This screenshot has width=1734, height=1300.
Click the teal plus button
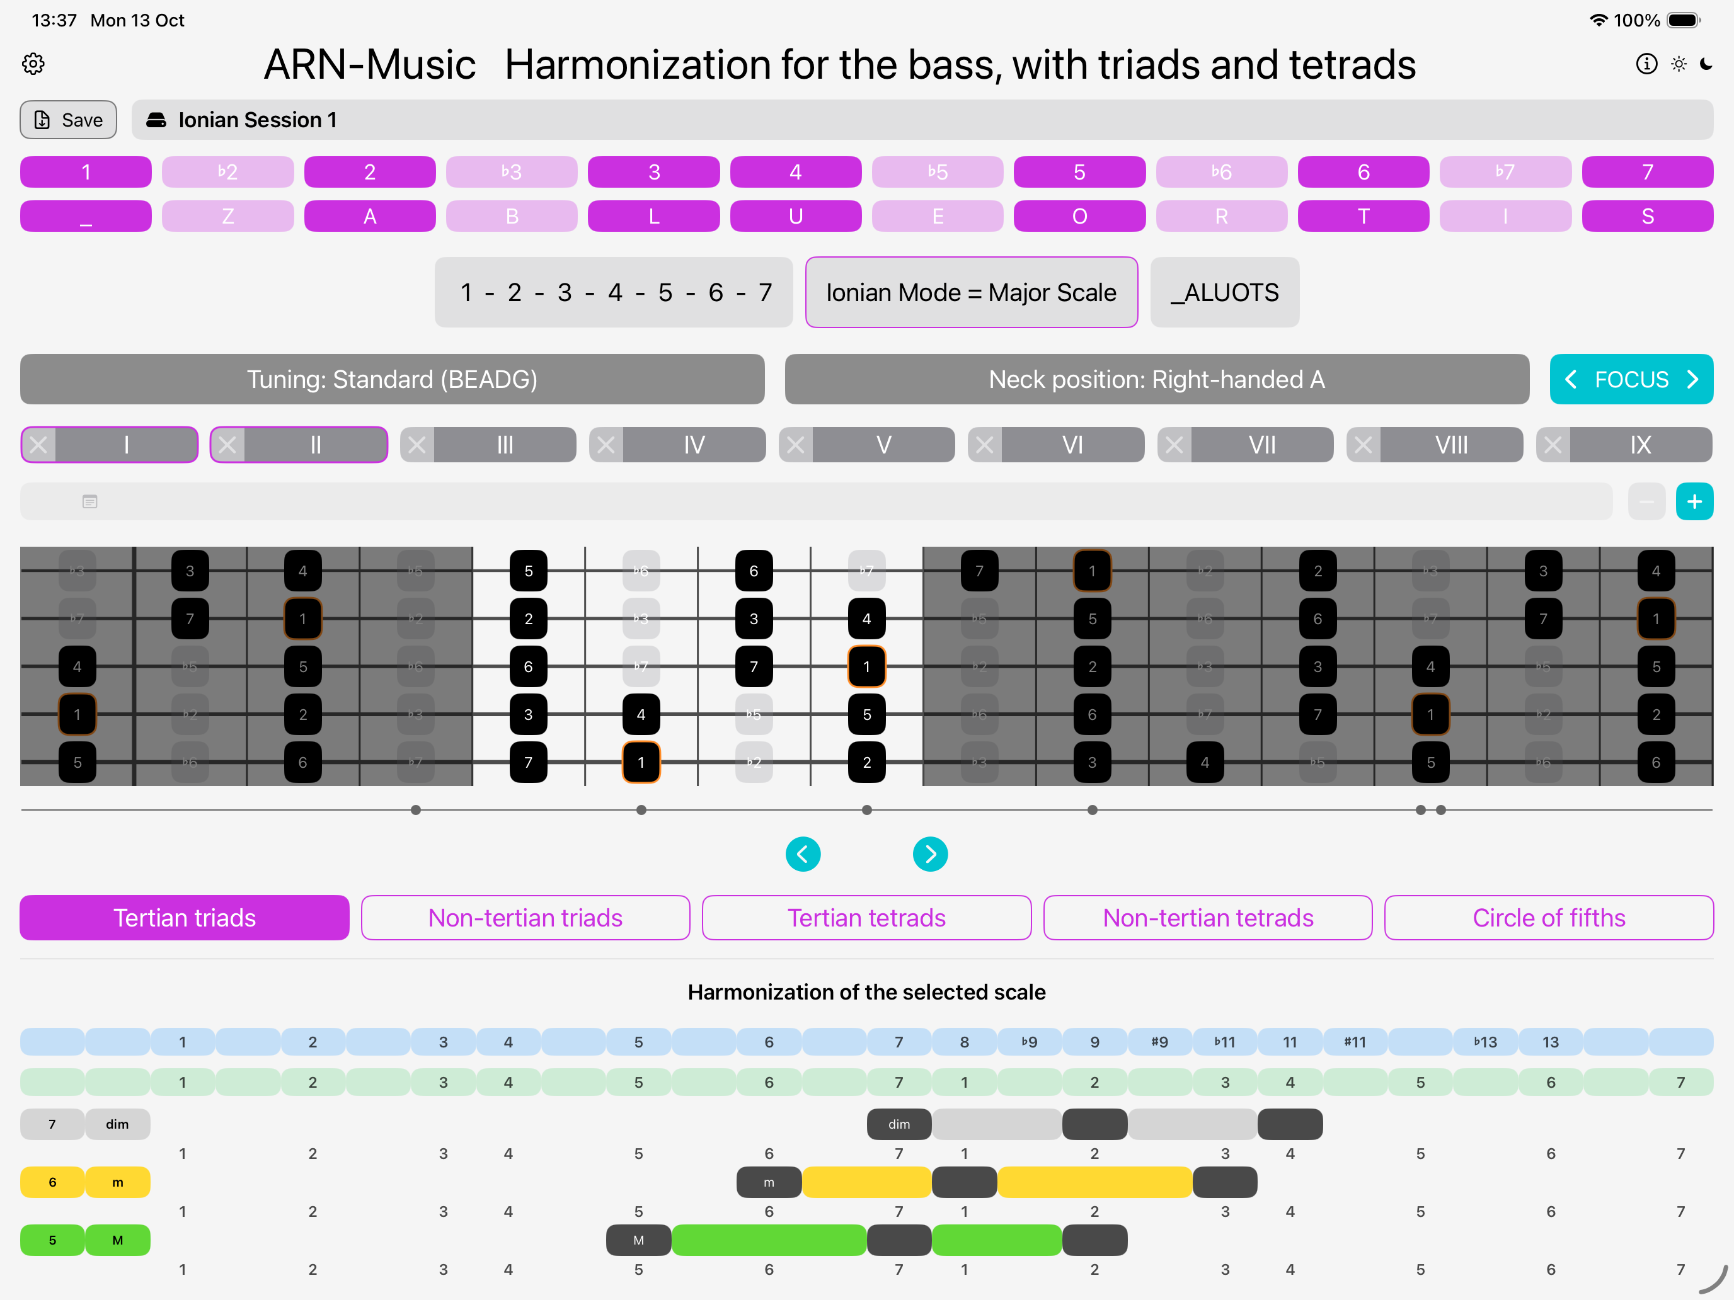pos(1694,501)
